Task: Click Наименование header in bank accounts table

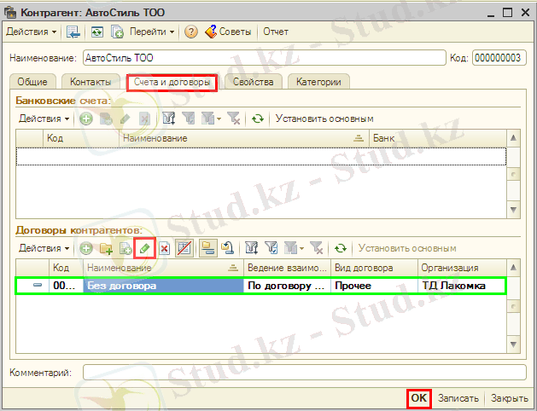Action: pyautogui.click(x=243, y=138)
